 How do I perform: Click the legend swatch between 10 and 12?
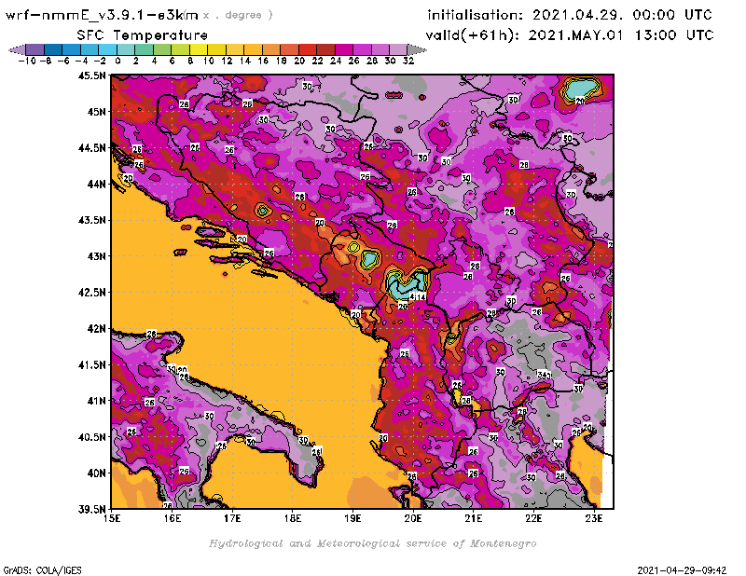tap(216, 49)
